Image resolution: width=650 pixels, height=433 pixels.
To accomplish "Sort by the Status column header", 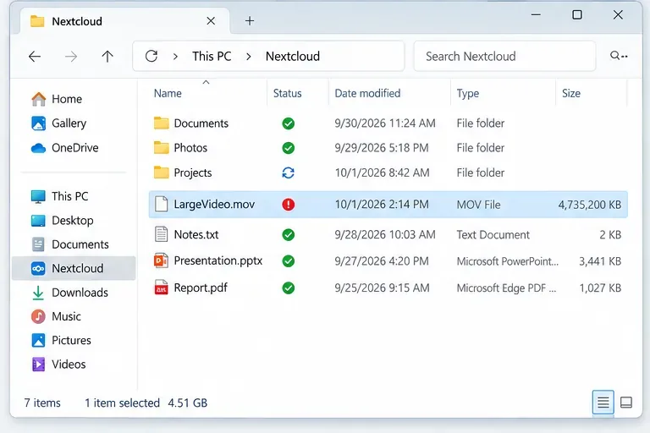I will pyautogui.click(x=287, y=93).
